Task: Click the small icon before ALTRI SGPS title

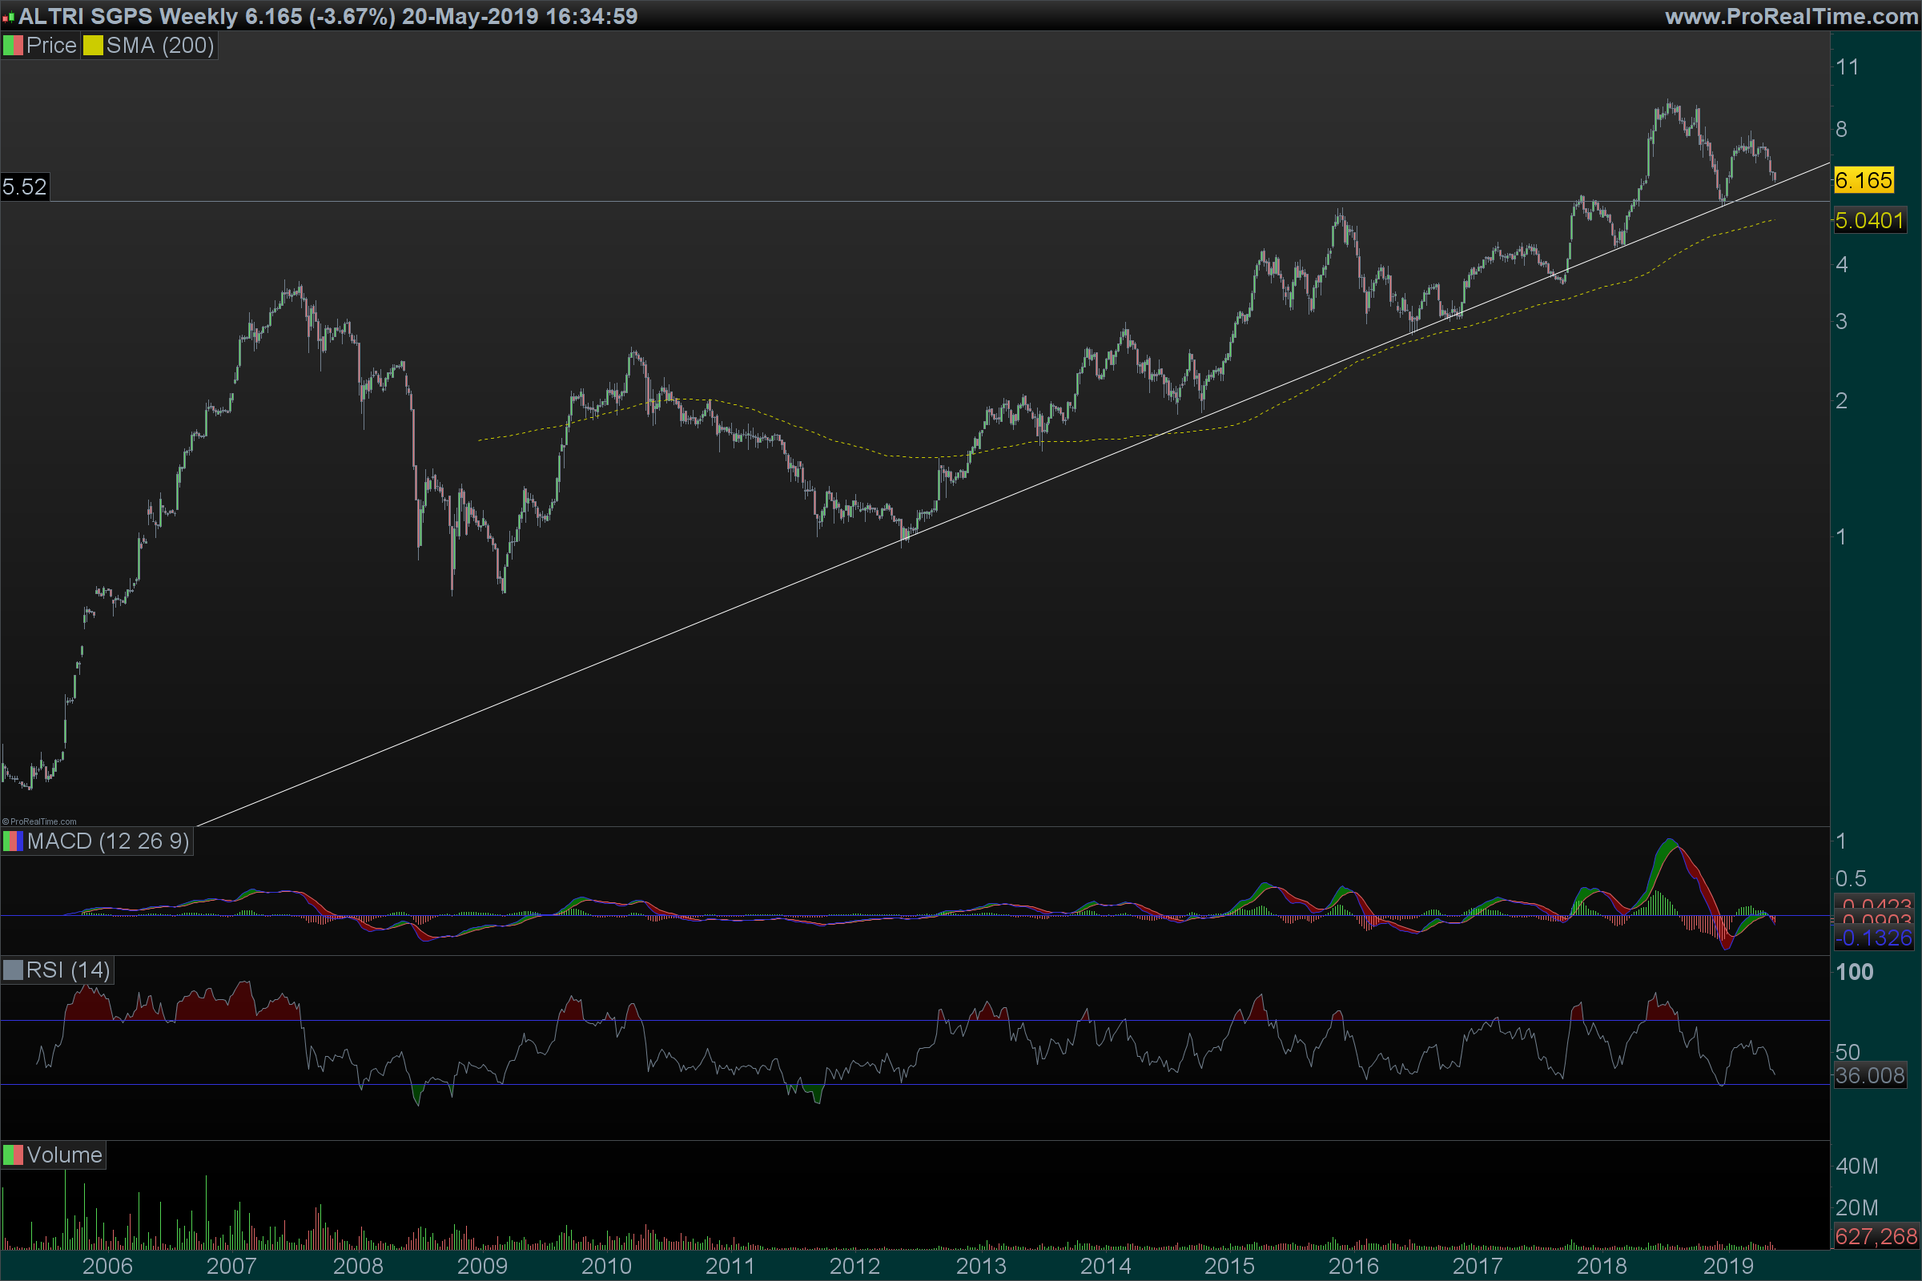Action: (8, 17)
